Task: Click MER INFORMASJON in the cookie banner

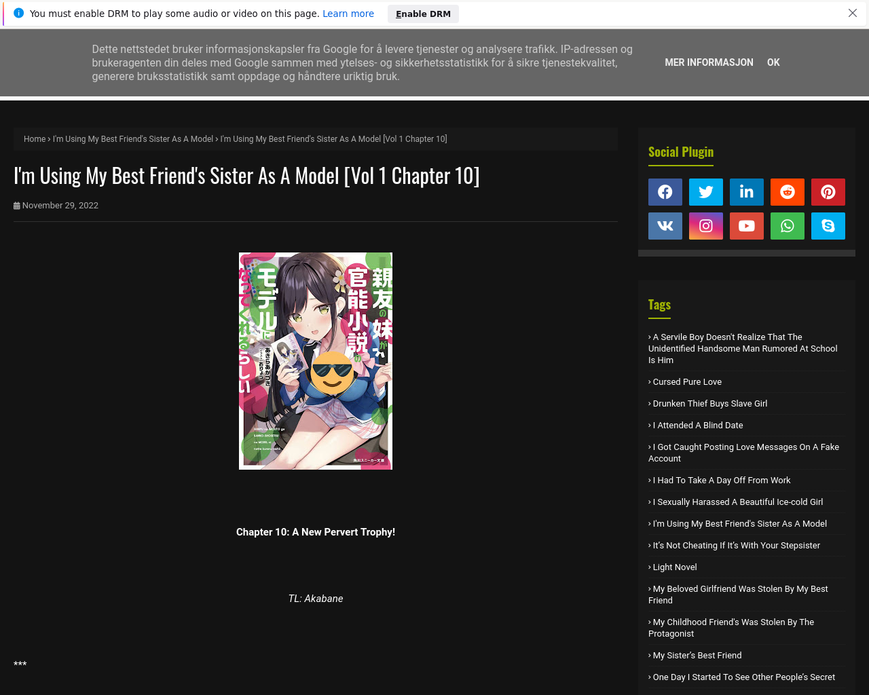Action: pos(709,62)
